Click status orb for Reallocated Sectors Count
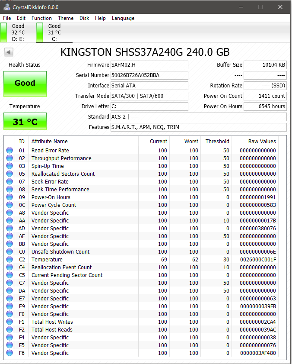This screenshot has width=292, height=364. coord(10,174)
